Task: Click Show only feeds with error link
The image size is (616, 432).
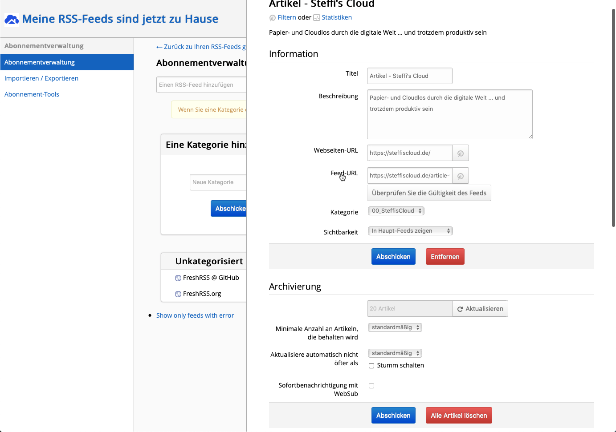Action: click(195, 315)
